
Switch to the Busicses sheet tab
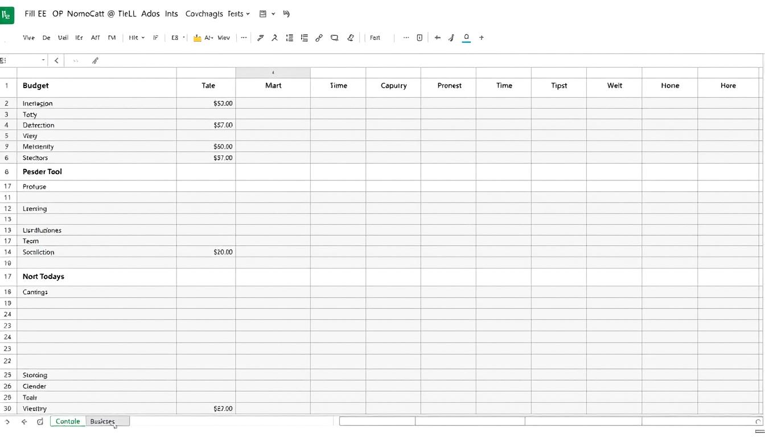pos(103,421)
